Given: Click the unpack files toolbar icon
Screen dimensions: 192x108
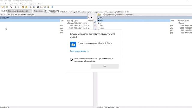Looking at the screenshot, I should point(26,7).
